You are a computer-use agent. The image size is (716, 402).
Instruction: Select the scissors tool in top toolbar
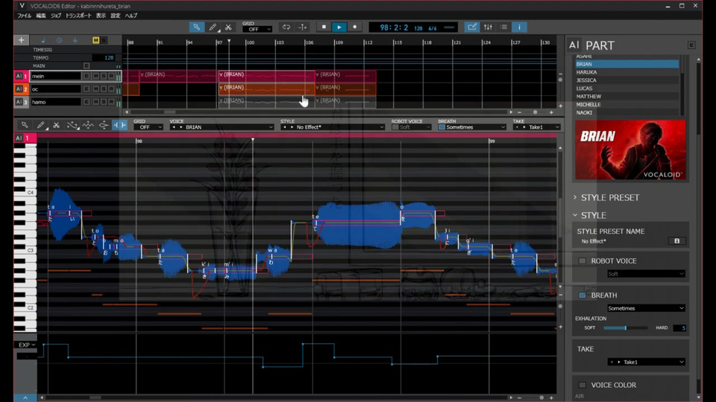pyautogui.click(x=228, y=28)
